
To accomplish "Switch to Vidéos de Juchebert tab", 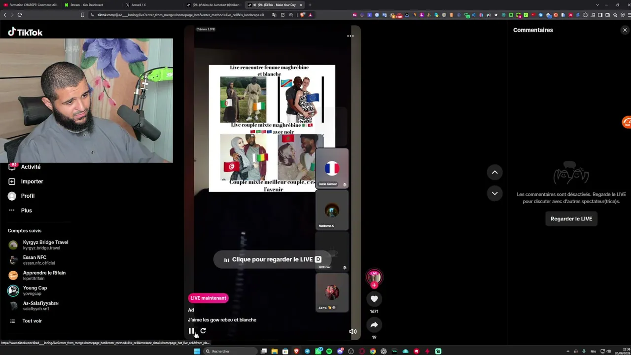I will [213, 5].
